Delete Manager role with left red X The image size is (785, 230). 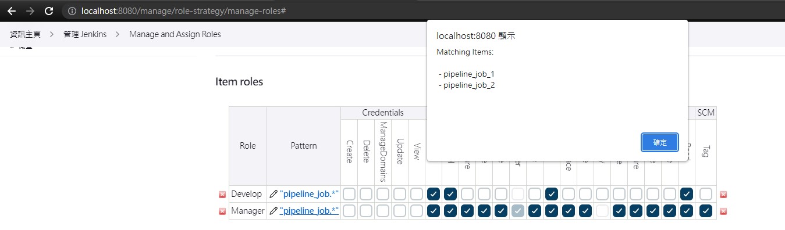pyautogui.click(x=222, y=211)
